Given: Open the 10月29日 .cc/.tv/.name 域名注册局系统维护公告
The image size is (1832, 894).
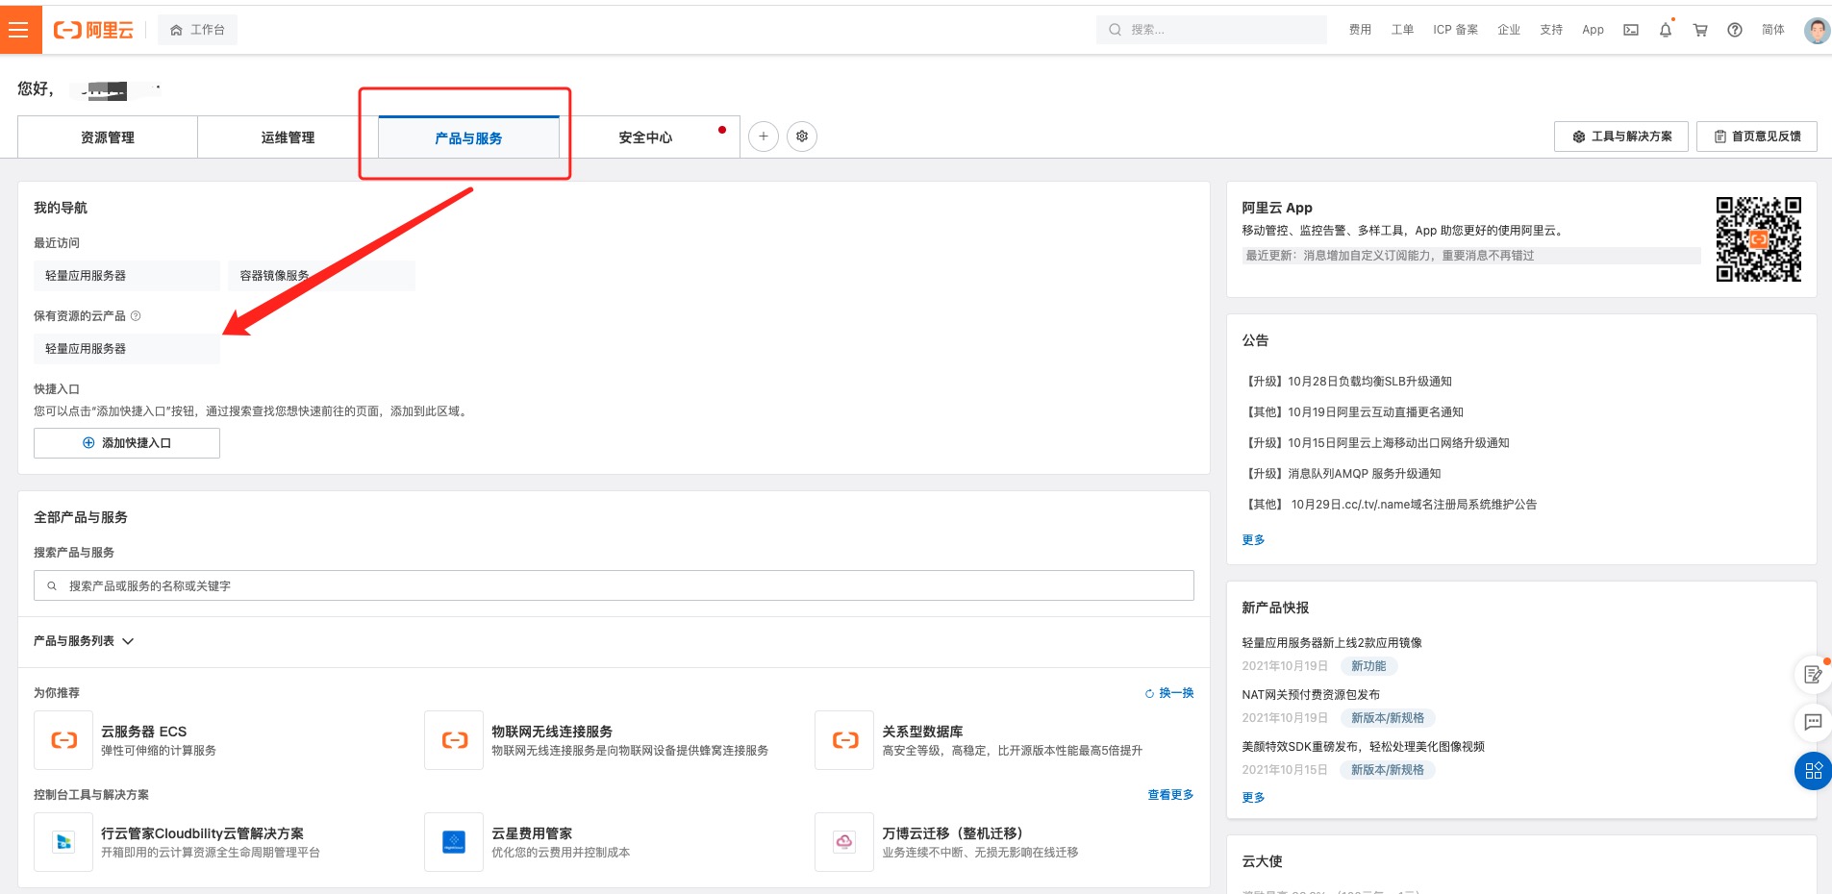Looking at the screenshot, I should [1390, 505].
